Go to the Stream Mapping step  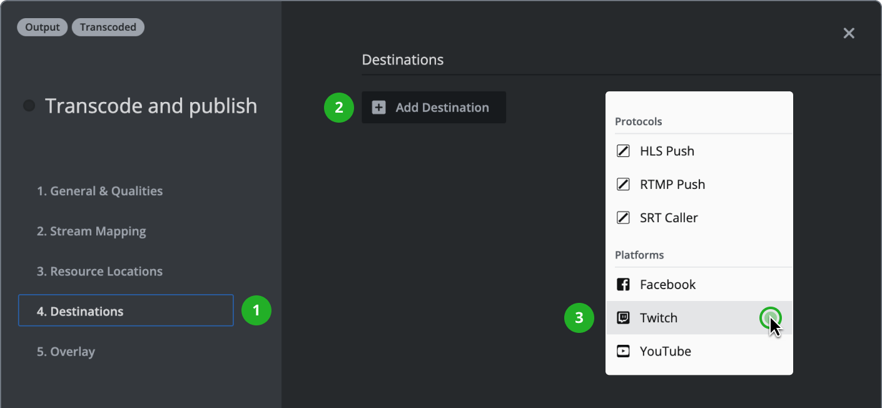(x=91, y=232)
